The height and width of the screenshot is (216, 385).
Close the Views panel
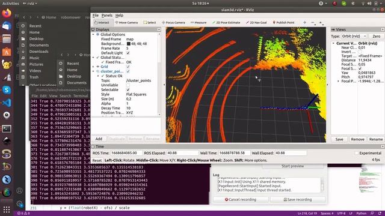[383, 29]
